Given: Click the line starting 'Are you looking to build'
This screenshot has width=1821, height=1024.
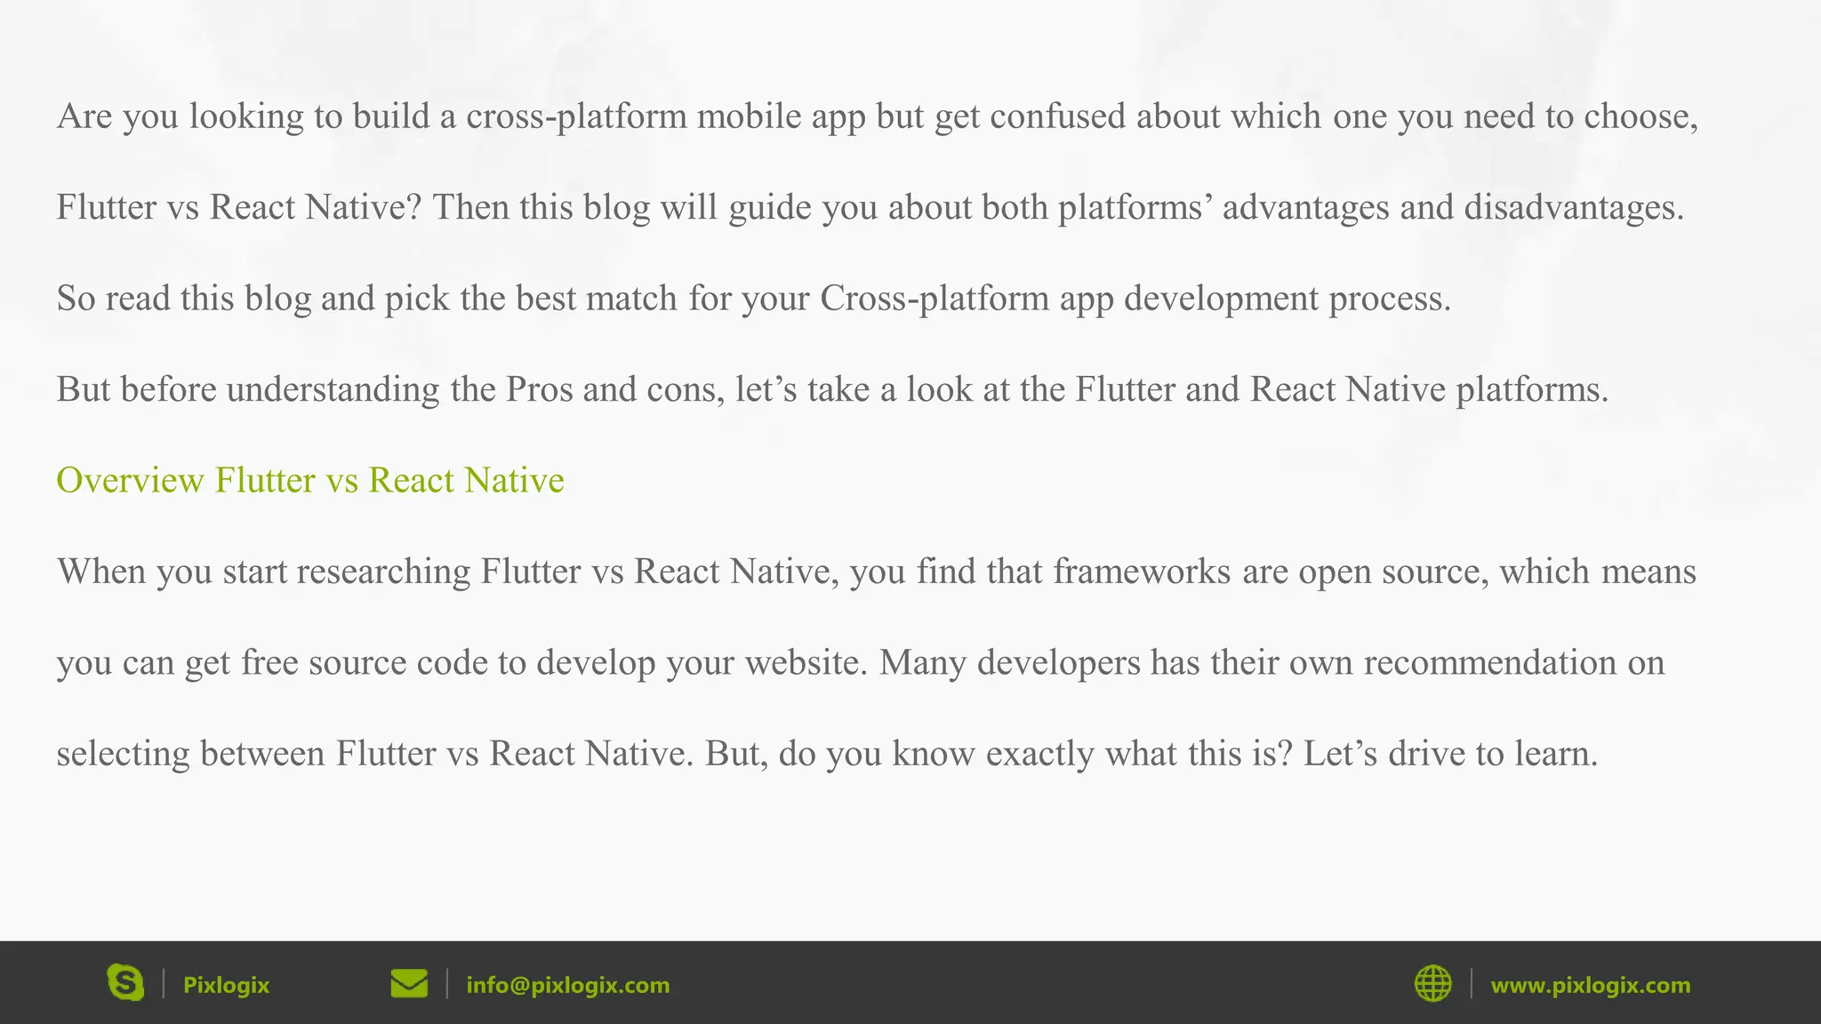Looking at the screenshot, I should [877, 116].
